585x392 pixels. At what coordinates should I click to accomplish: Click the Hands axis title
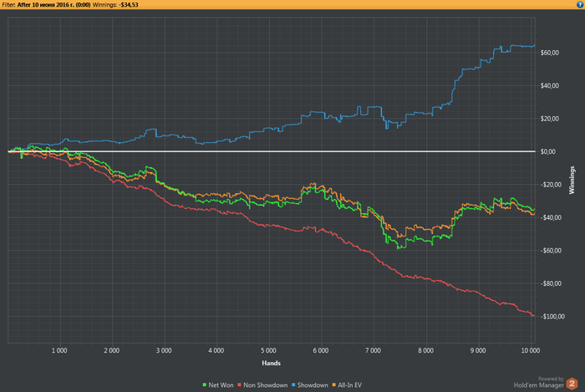[272, 363]
